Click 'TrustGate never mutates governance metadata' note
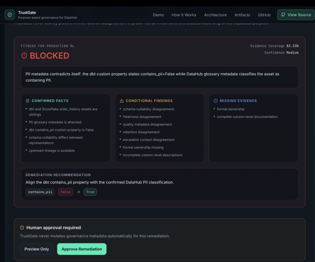This screenshot has height=262, width=315. click(95, 236)
